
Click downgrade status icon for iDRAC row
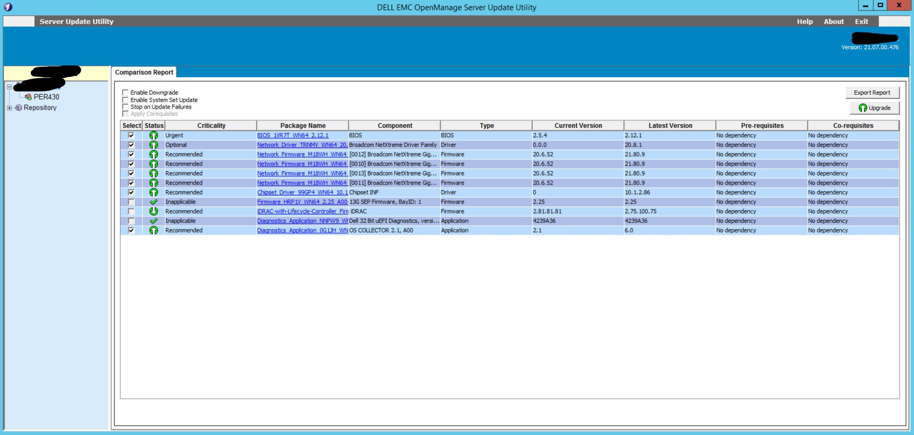click(x=154, y=211)
